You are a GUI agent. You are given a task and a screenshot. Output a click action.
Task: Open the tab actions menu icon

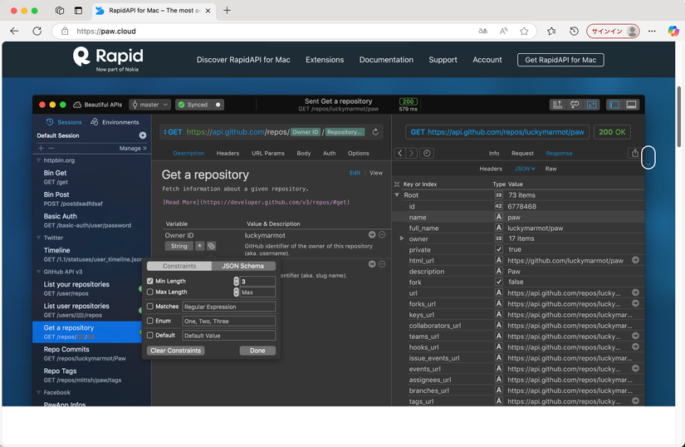[78, 11]
